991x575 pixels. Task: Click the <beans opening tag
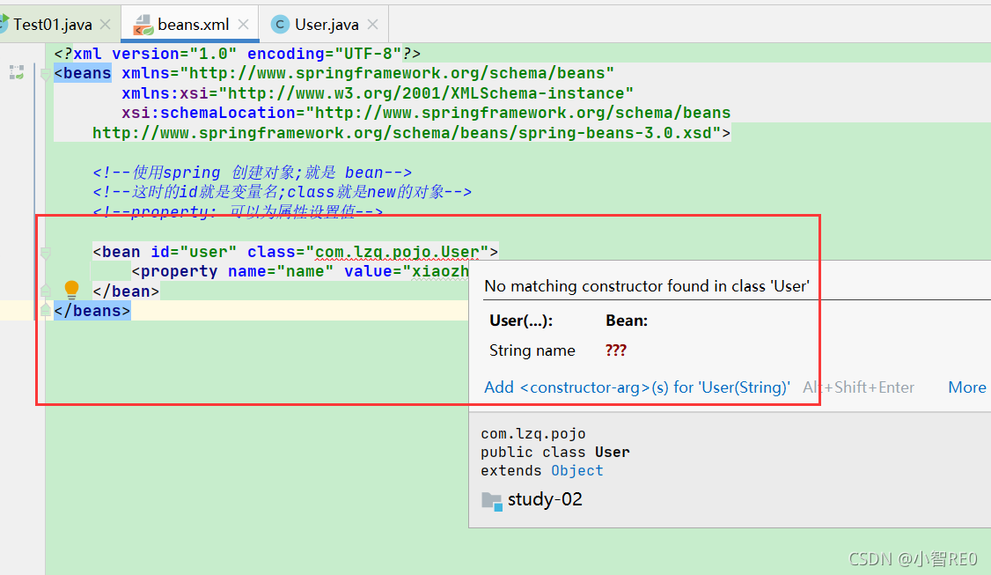[83, 73]
